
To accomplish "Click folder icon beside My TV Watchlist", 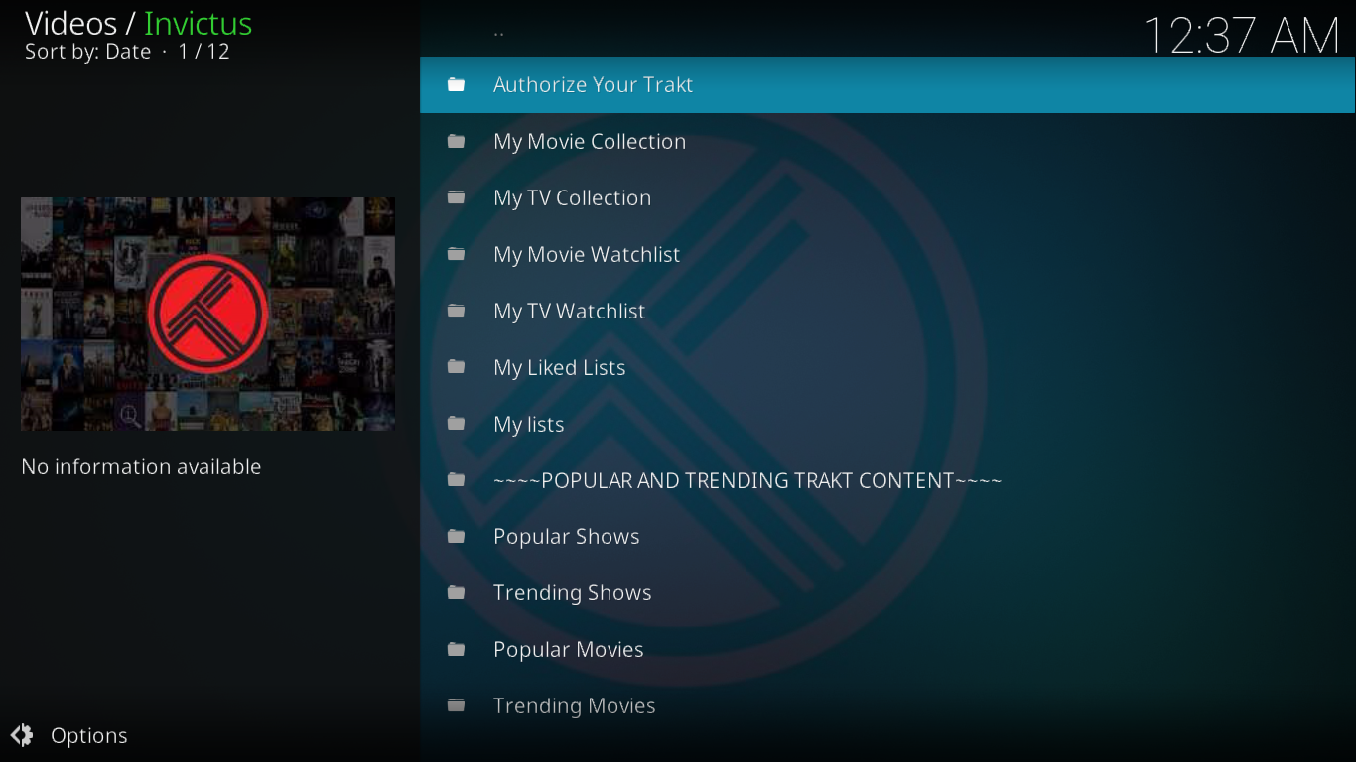I will click(x=456, y=311).
